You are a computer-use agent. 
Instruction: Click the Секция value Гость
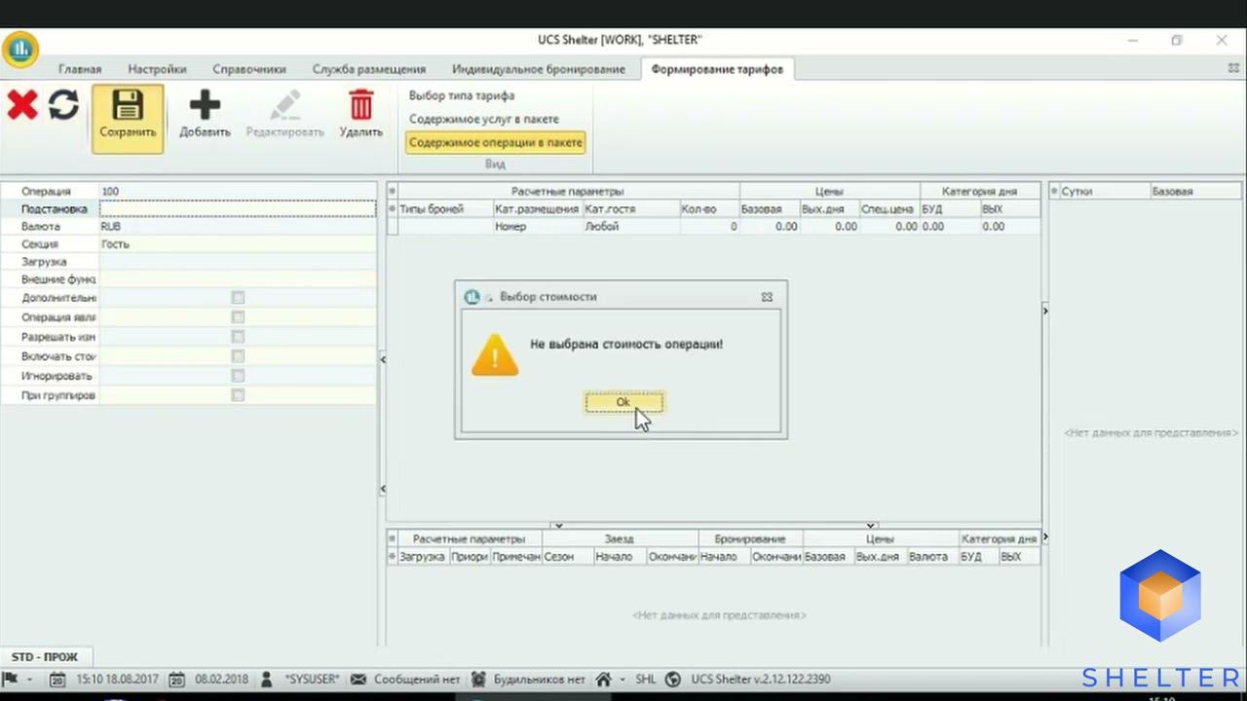(238, 244)
